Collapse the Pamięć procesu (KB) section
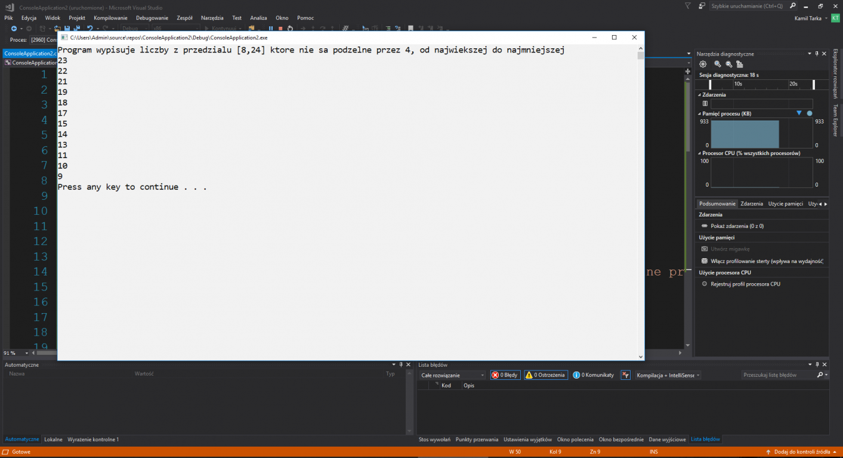The width and height of the screenshot is (843, 458). point(699,113)
